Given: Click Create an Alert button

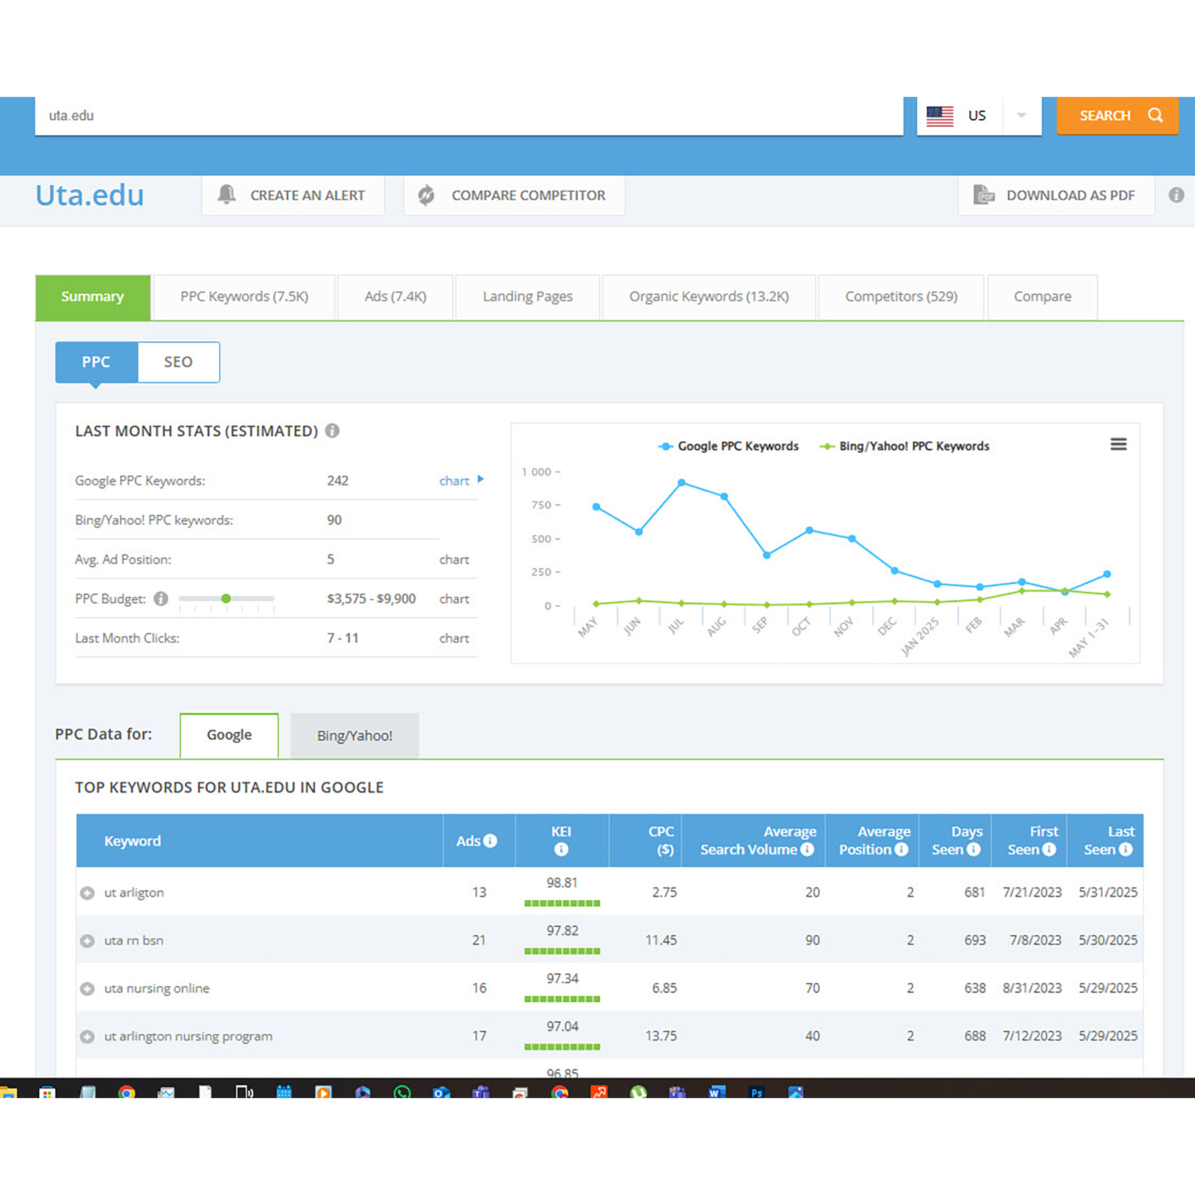Looking at the screenshot, I should (293, 195).
